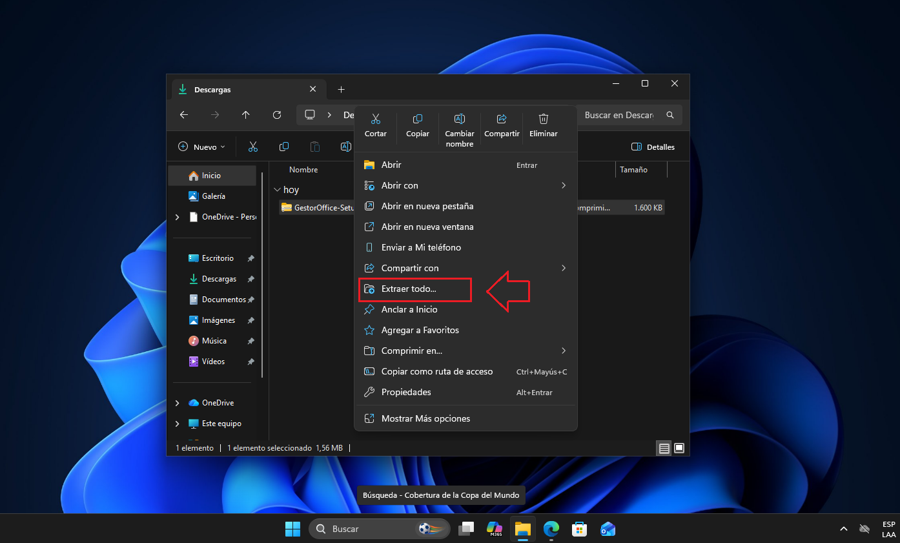
Task: Open Imágenes in the sidebar
Action: click(x=214, y=320)
